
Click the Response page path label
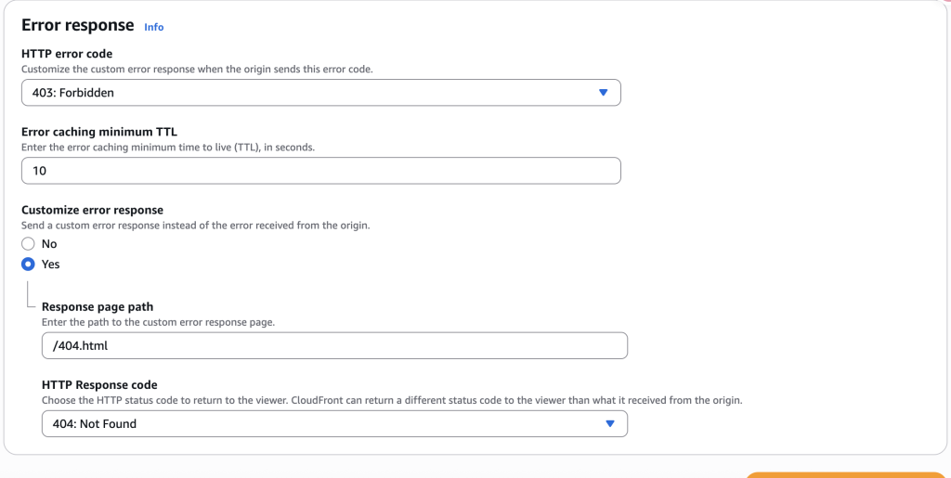point(98,306)
